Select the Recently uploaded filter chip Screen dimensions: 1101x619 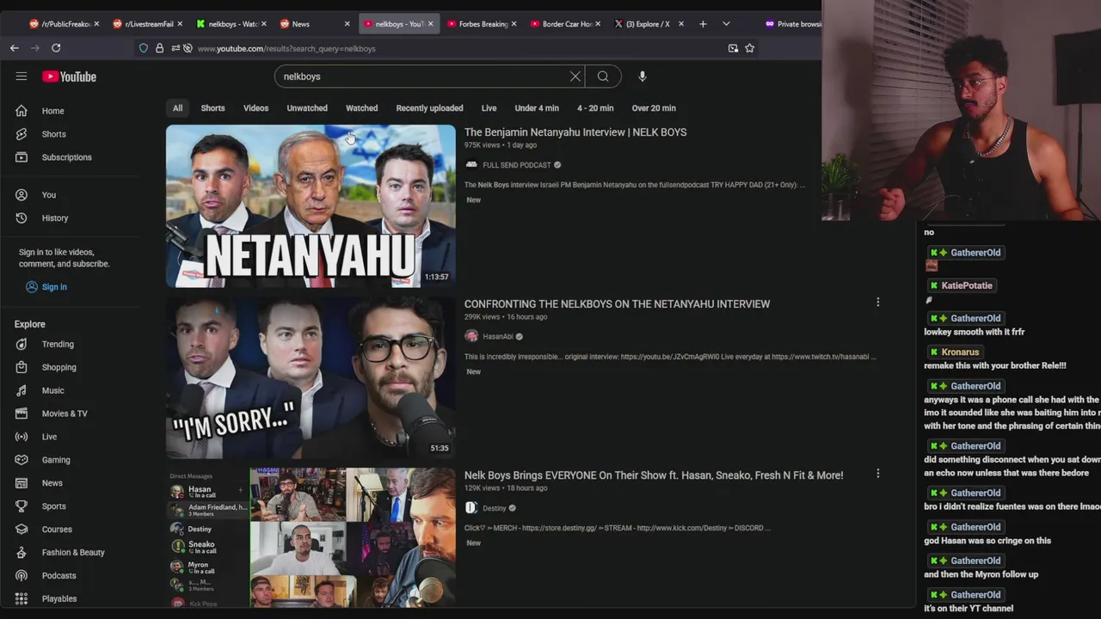point(429,108)
